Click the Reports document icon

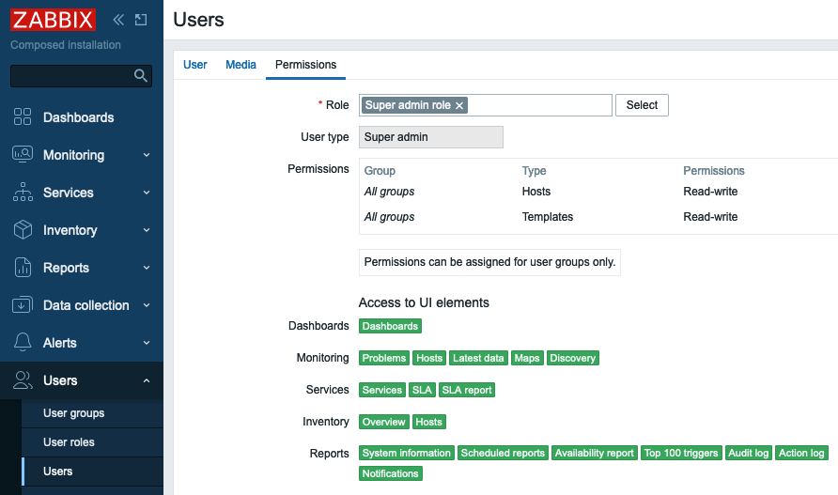(23, 268)
